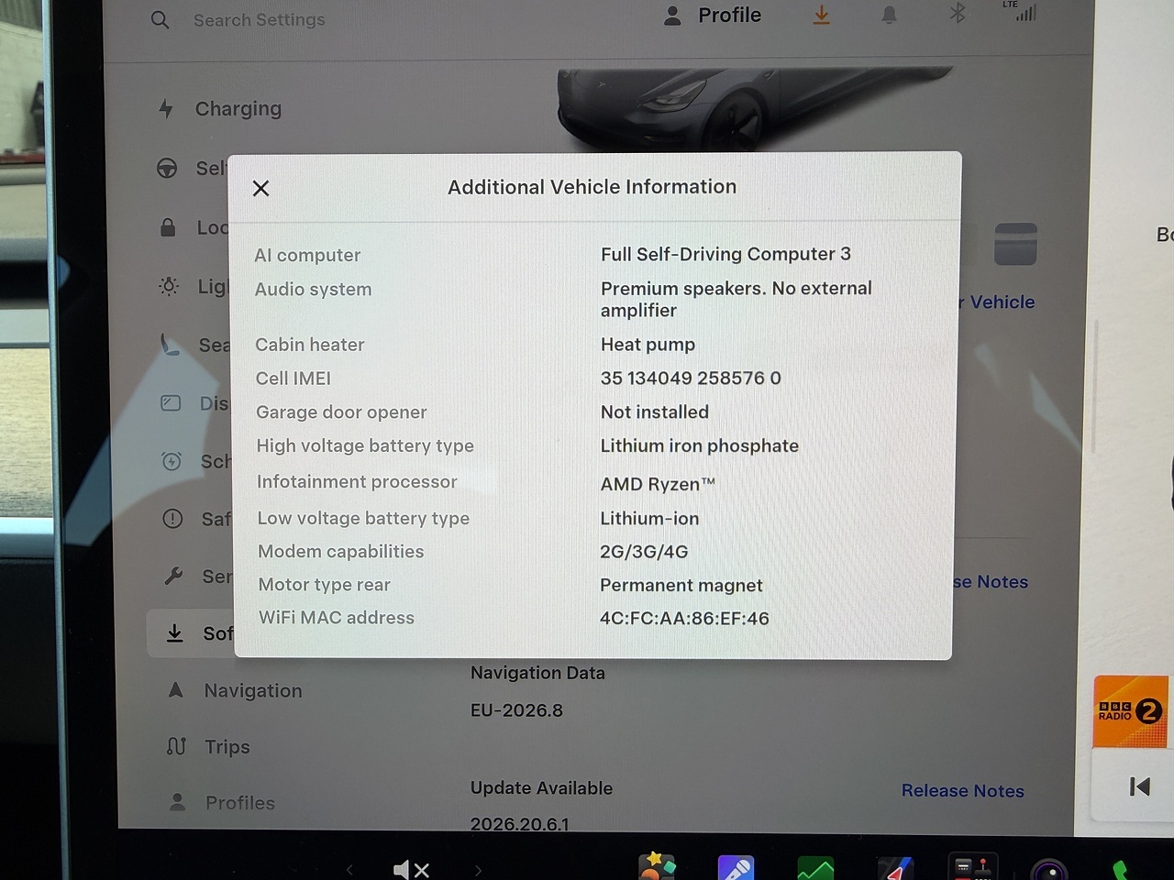The image size is (1174, 880).
Task: Open the red arrow navigation app
Action: [x=895, y=868]
